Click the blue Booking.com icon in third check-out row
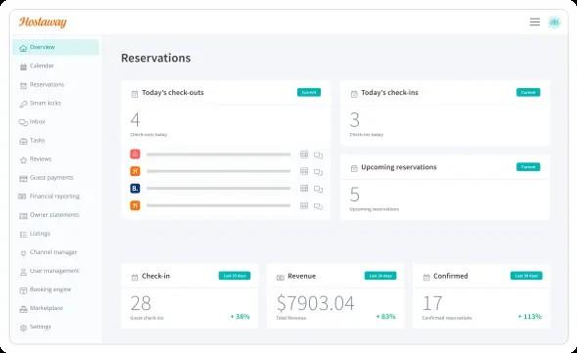The width and height of the screenshot is (577, 353). pos(135,188)
